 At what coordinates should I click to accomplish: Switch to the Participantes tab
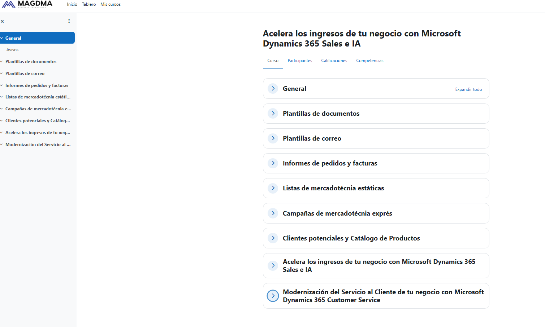pos(299,61)
